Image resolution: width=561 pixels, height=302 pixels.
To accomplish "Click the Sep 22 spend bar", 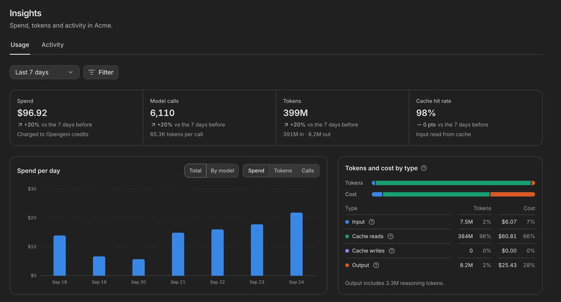I will point(217,252).
